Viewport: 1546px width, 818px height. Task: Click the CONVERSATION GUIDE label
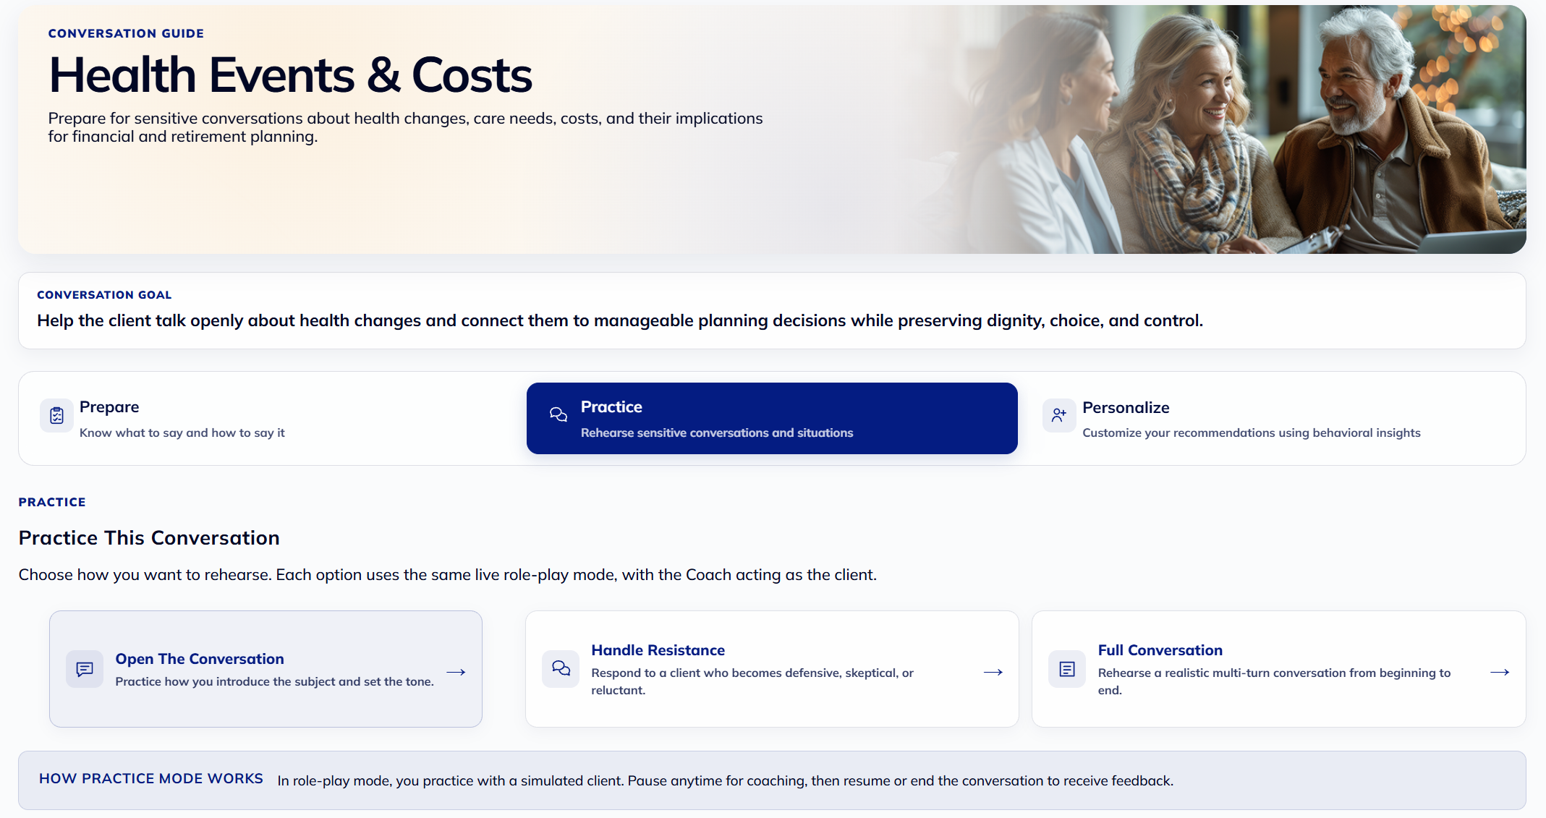(x=126, y=33)
